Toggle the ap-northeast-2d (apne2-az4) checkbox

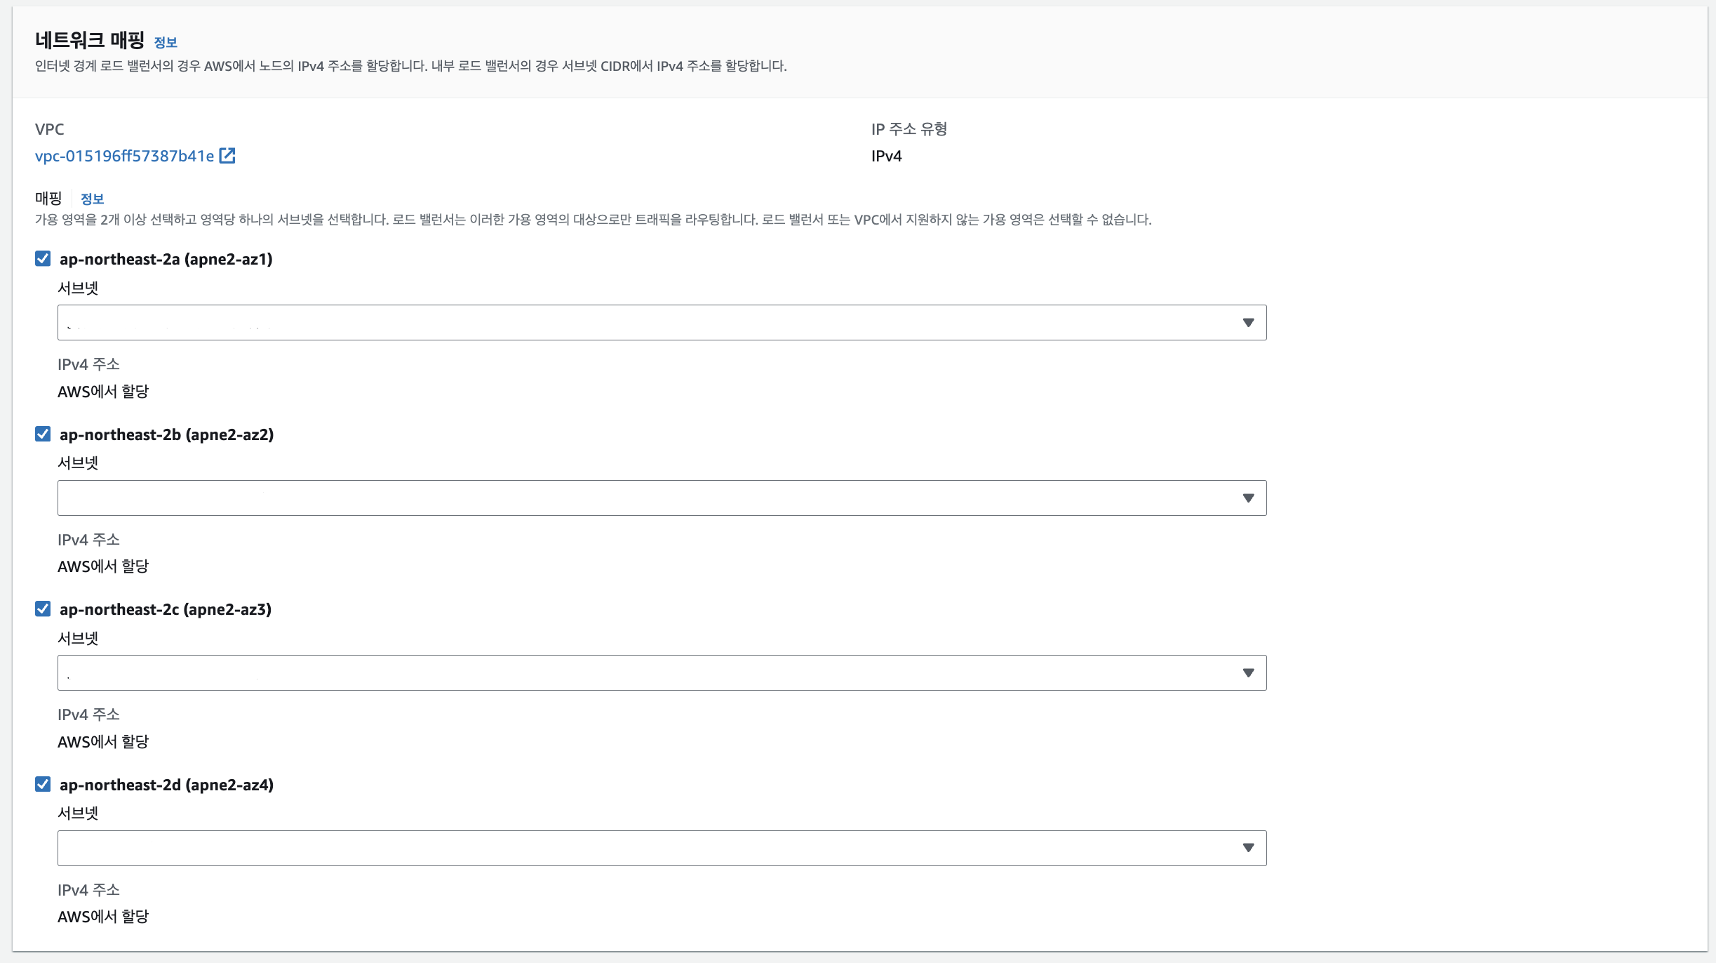click(43, 784)
